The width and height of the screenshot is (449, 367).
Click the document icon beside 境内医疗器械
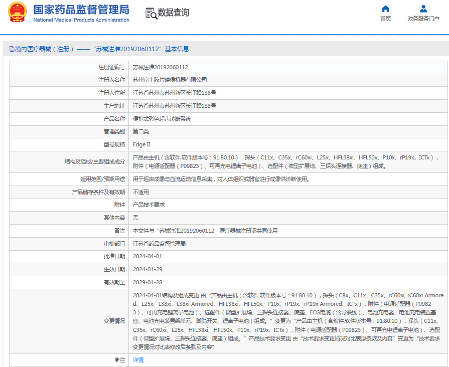pos(12,49)
